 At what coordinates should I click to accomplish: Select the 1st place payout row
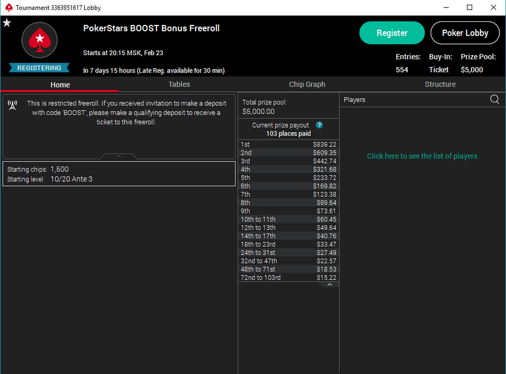click(x=288, y=145)
